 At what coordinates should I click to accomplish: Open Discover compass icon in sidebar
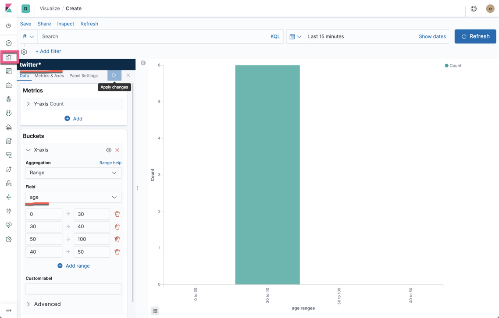click(x=9, y=43)
